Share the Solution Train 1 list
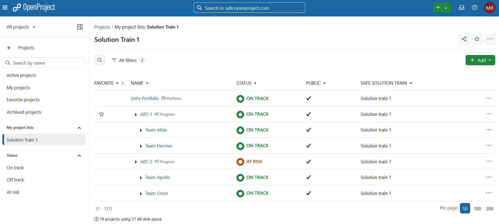 [464, 39]
